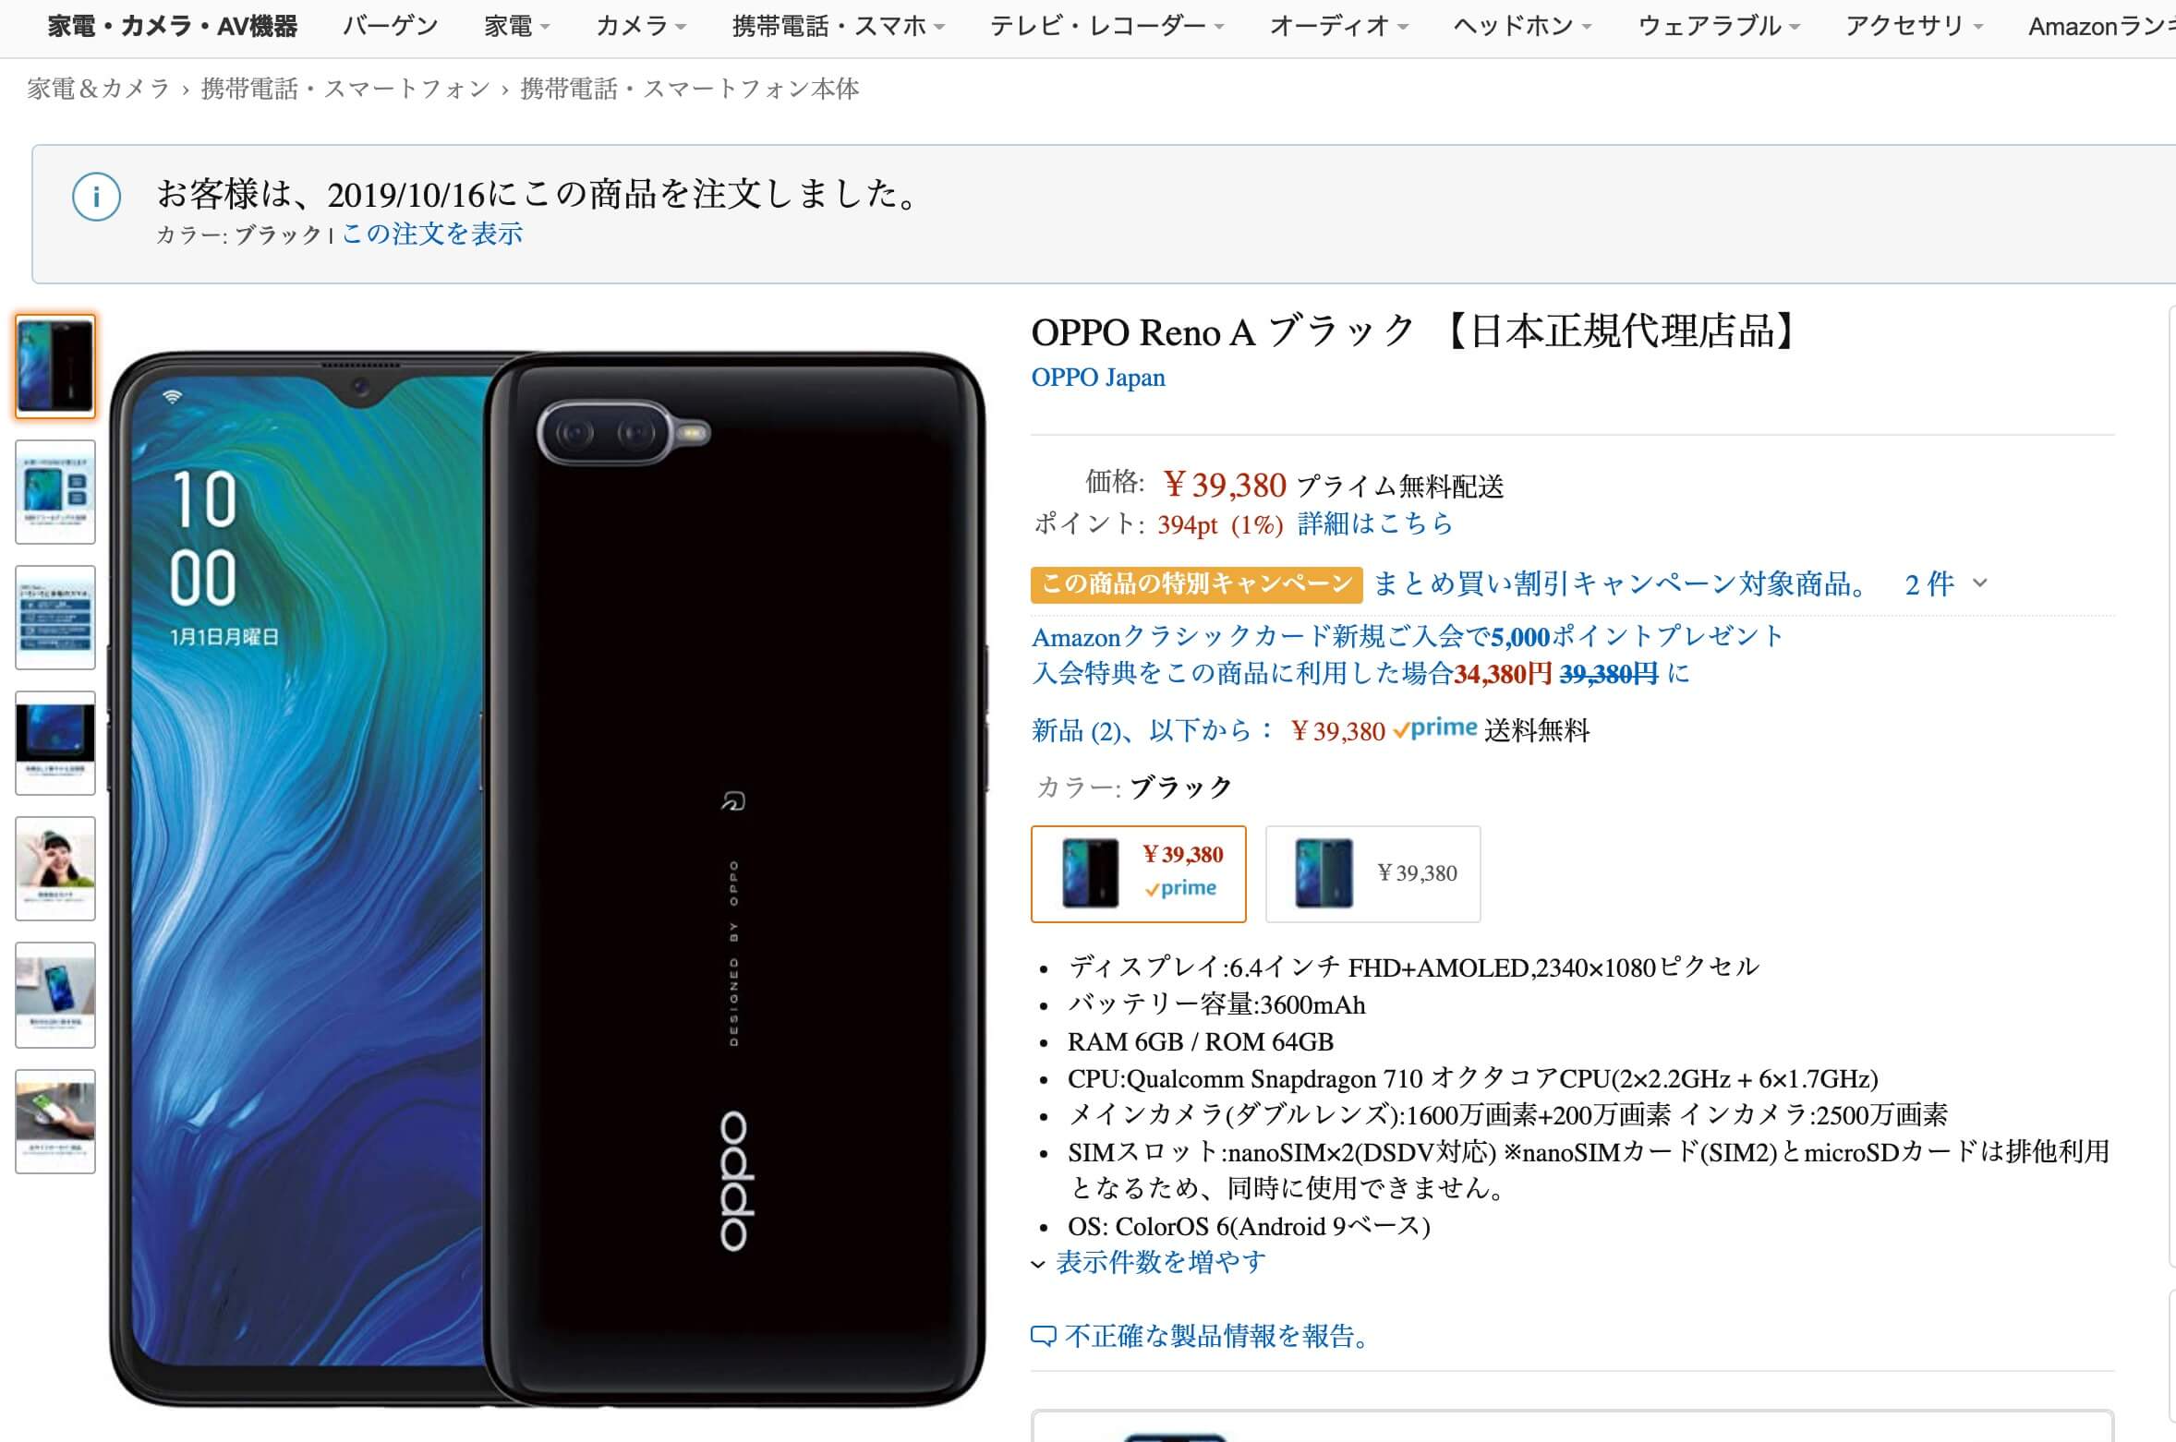The height and width of the screenshot is (1442, 2176).
Task: Go to the バーゲン navigation item
Action: [x=390, y=26]
